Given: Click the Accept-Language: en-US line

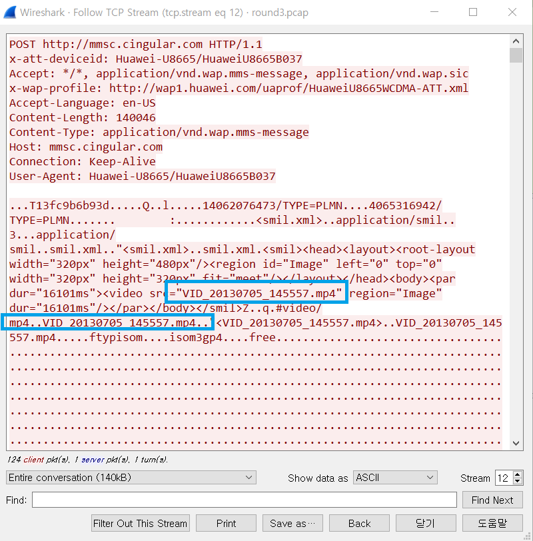Looking at the screenshot, I should [x=83, y=103].
